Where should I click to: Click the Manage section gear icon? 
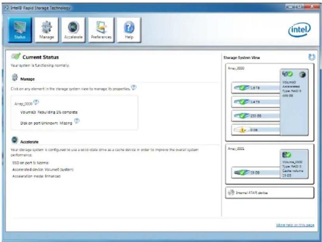pos(15,78)
